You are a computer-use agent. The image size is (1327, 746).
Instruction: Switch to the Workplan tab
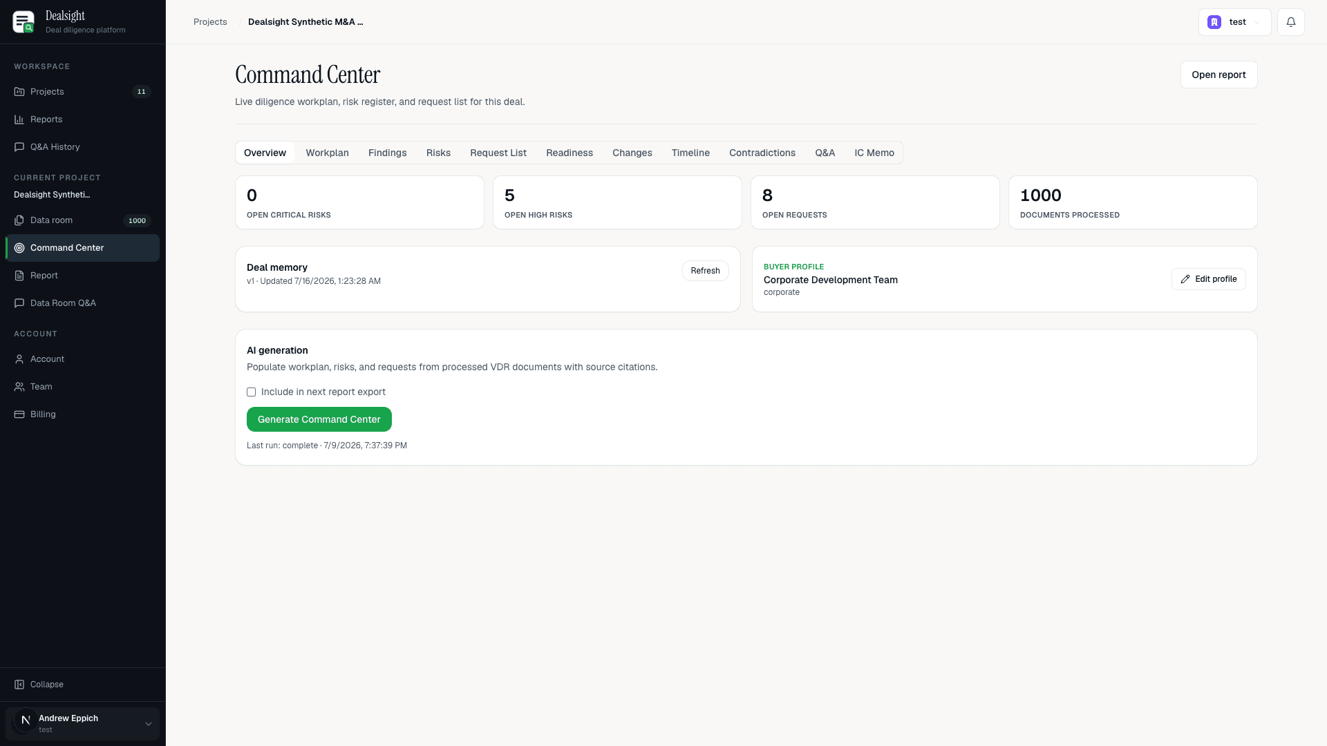(327, 153)
